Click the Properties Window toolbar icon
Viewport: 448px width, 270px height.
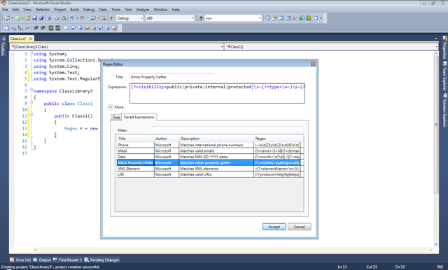(274, 18)
